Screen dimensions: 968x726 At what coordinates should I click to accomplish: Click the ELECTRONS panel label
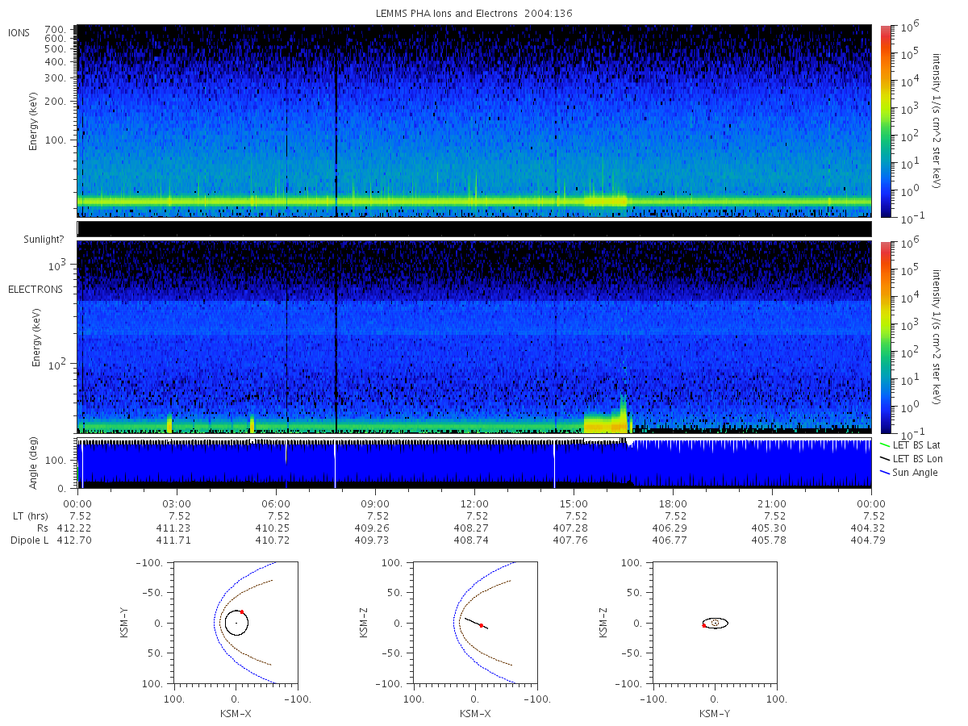tap(35, 289)
